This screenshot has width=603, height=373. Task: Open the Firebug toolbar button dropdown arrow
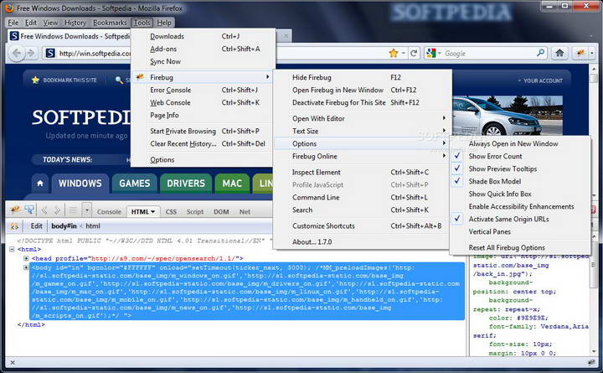pos(592,53)
